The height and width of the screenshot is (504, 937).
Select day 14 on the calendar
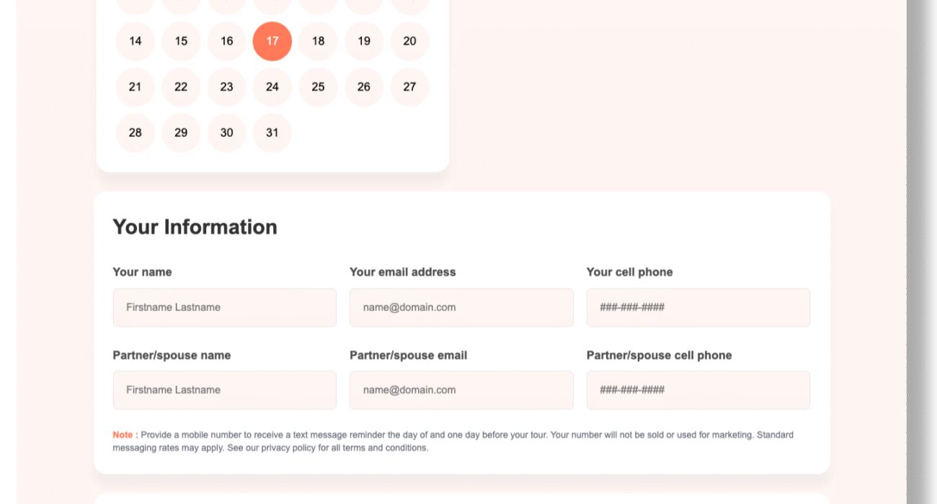point(136,41)
